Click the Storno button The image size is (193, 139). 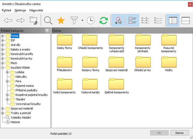click(179, 133)
